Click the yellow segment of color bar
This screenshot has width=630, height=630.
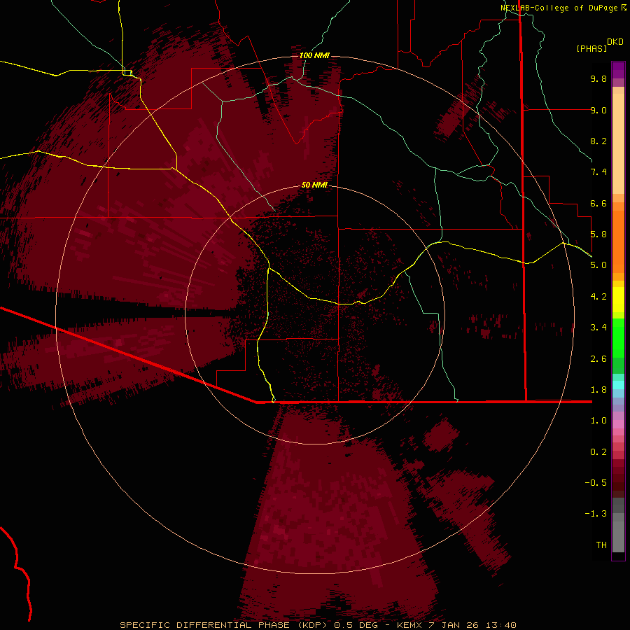[618, 300]
